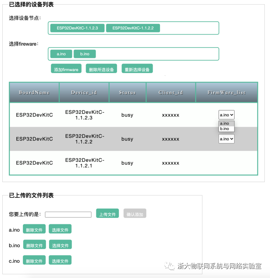
Task: Click the 重新选择设备 button
Action: [x=137, y=69]
